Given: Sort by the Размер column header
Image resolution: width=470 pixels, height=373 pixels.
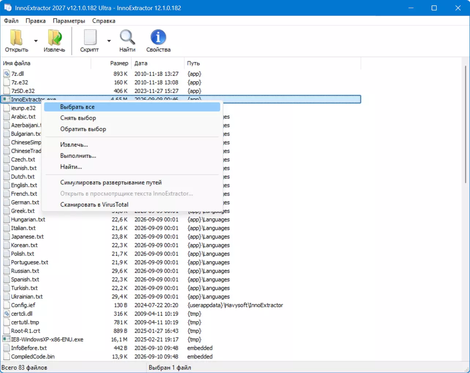Looking at the screenshot, I should pos(111,63).
